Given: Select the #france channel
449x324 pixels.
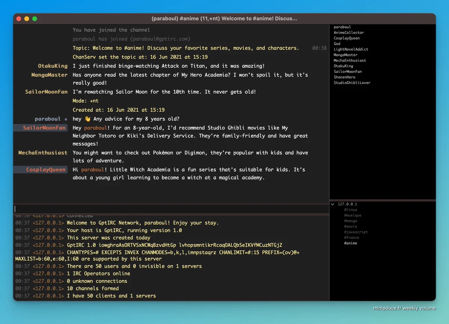Looking at the screenshot, I should tap(352, 238).
